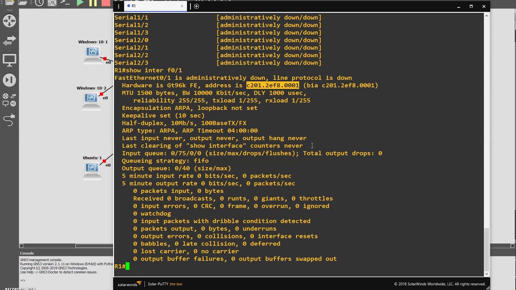516x290 pixels.
Task: Click the show interface labels toolbar icon
Action: click(52, 3)
